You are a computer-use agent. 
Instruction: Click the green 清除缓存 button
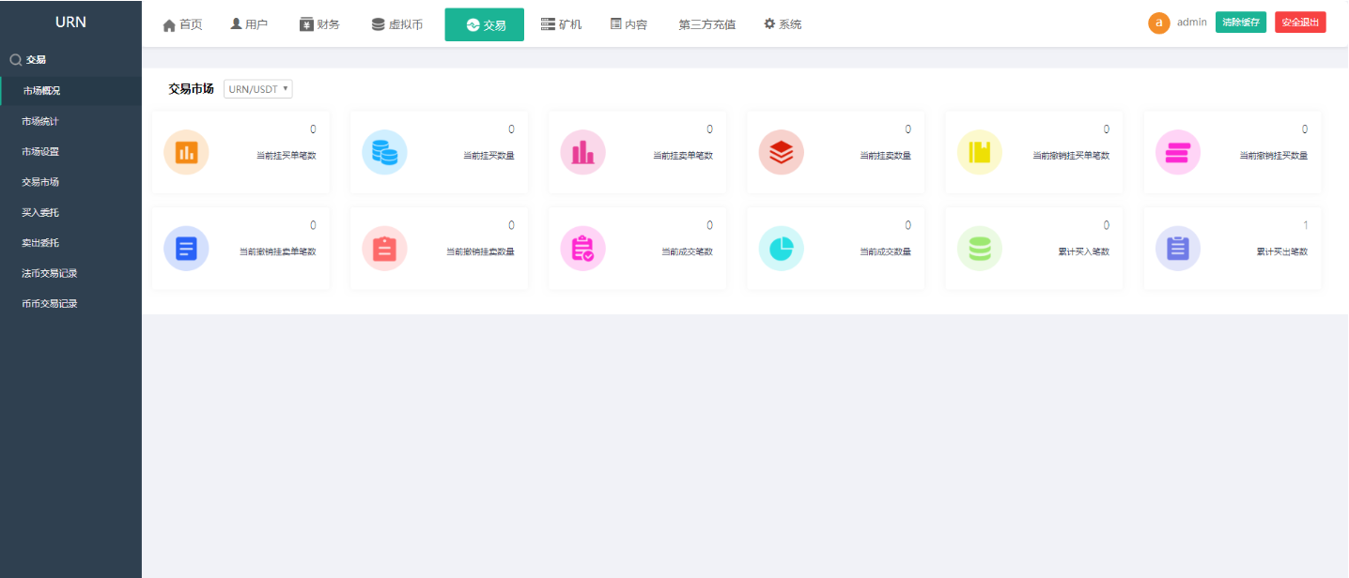1241,23
